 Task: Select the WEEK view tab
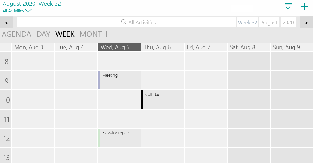click(x=65, y=34)
